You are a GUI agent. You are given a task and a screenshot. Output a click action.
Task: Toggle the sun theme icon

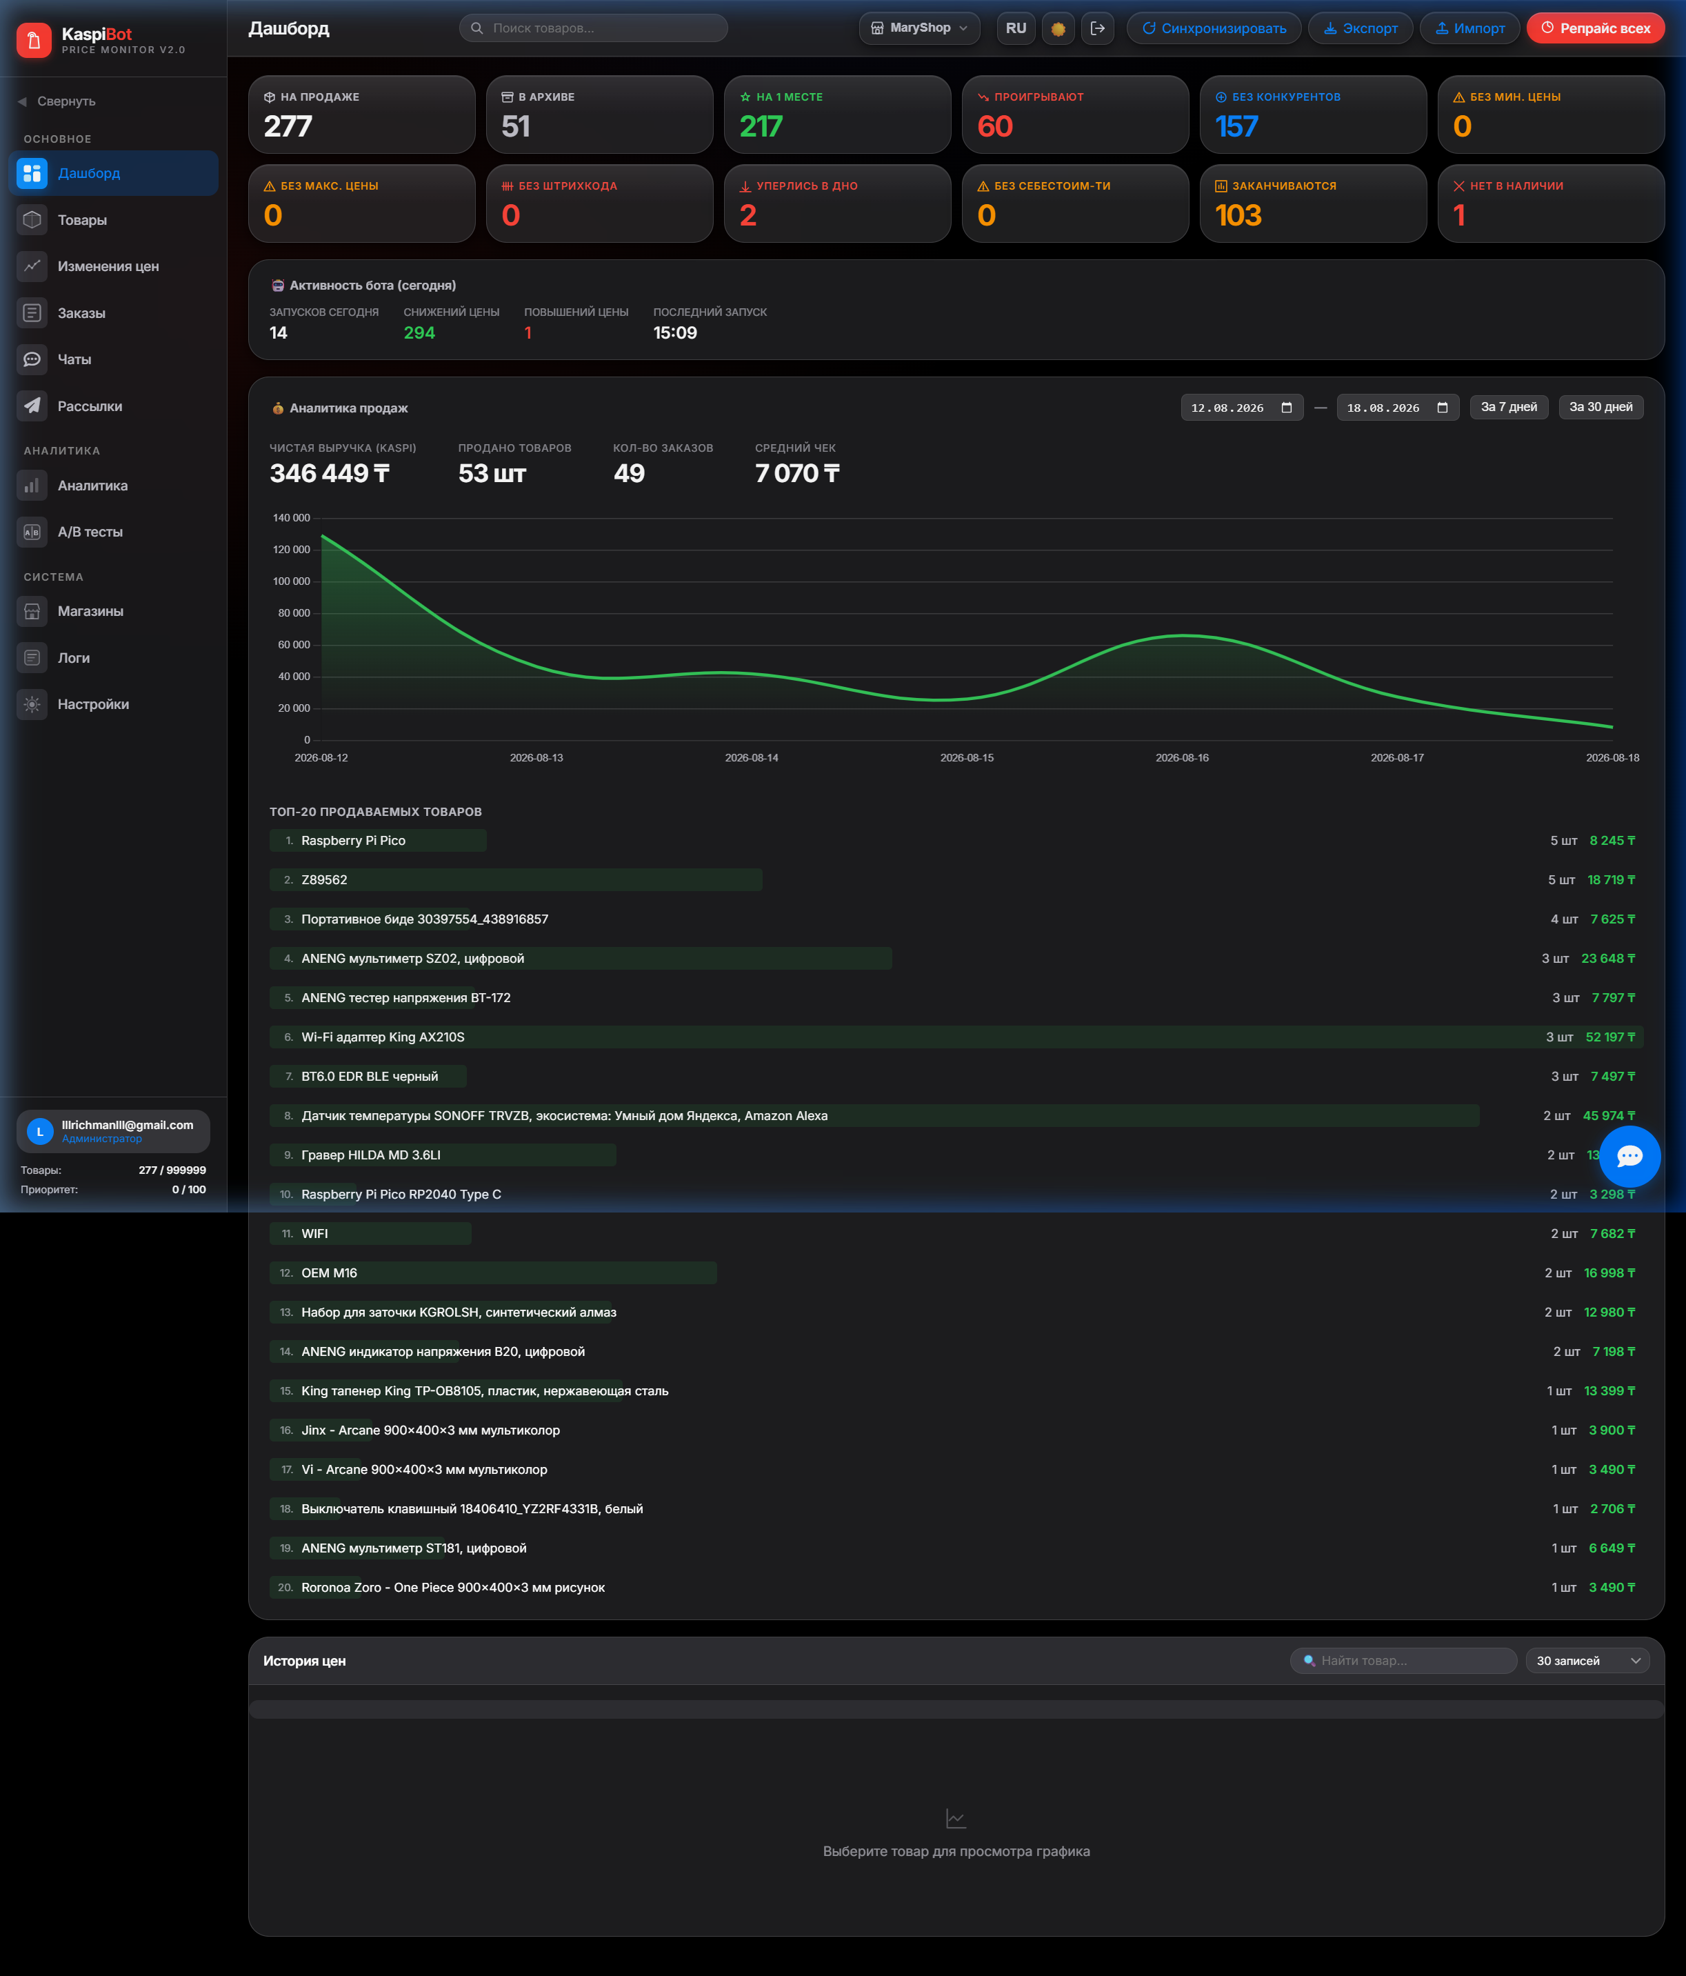[1058, 28]
